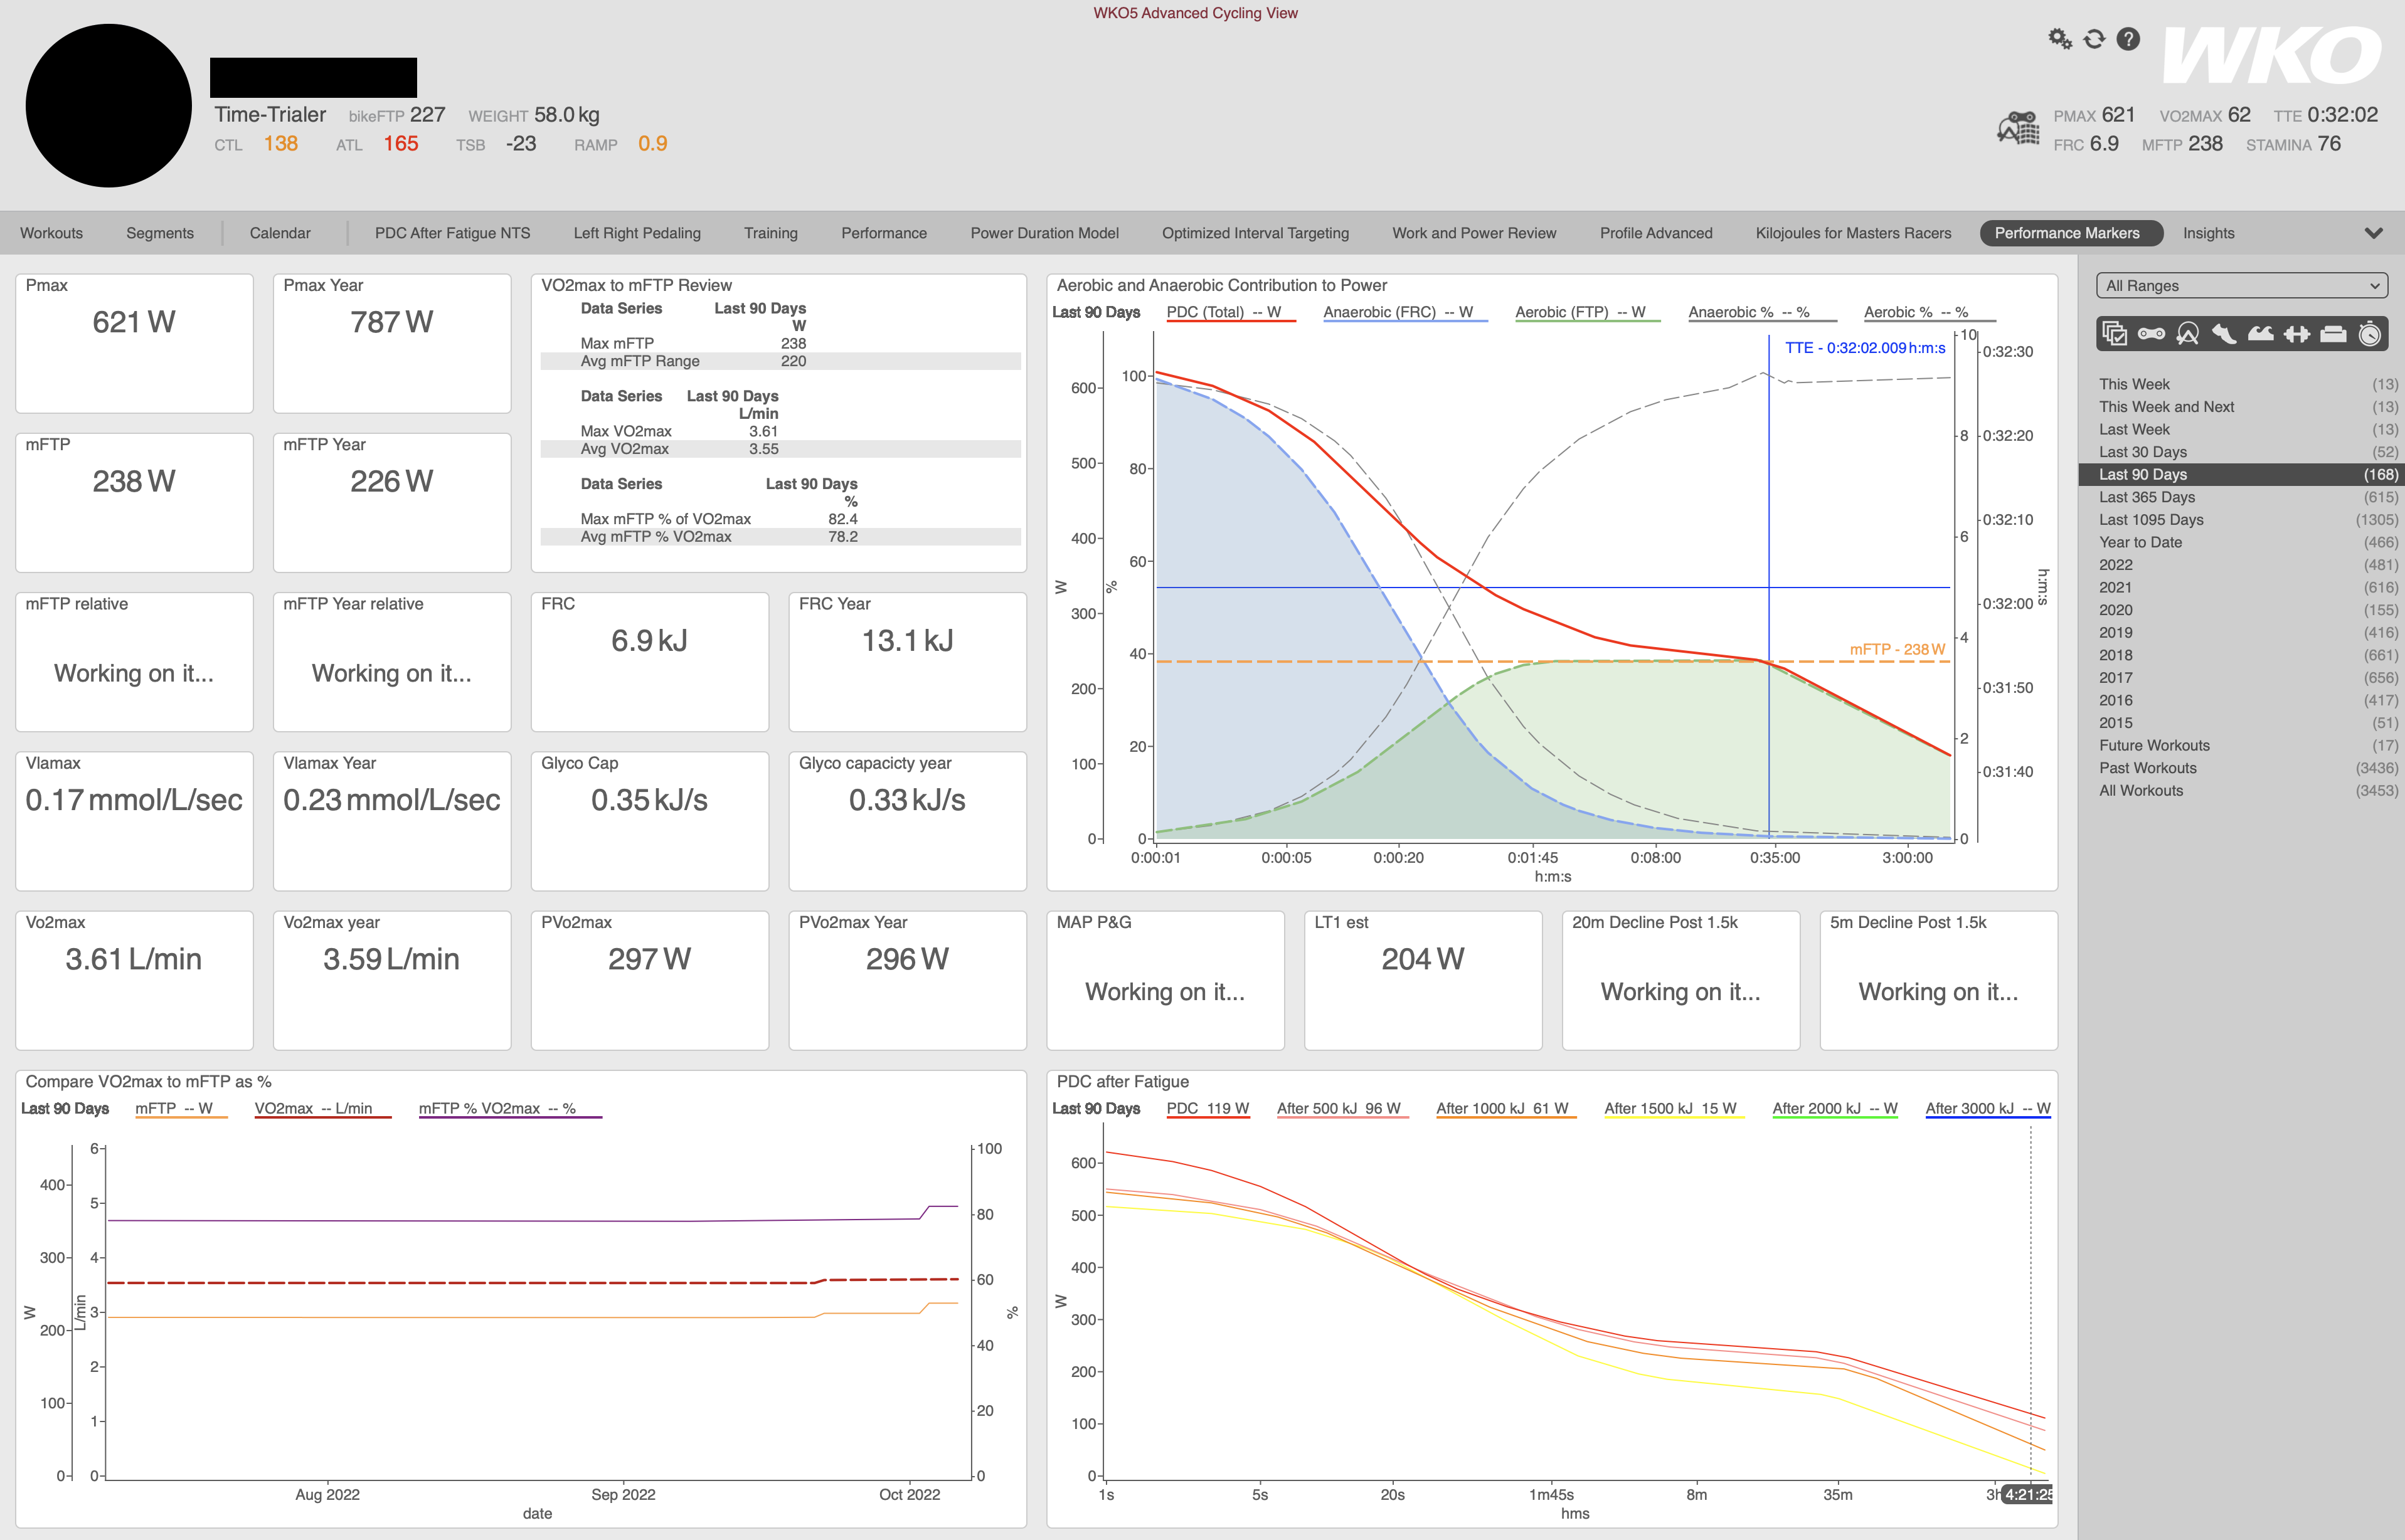Select the Future Workouts range
2405x1540 pixels.
click(x=2241, y=745)
